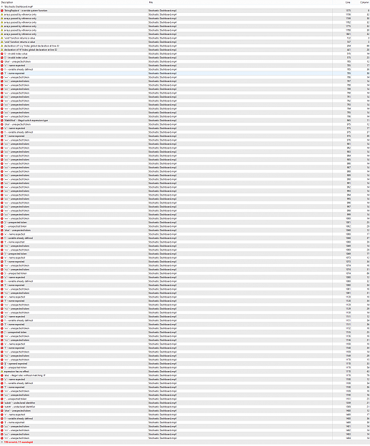Click the column number in the StringReplace row
Viewport: 370px width, 446px height.
(x=368, y=11)
